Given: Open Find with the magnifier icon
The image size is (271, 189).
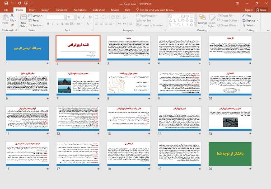Looking at the screenshot, I should [244, 15].
